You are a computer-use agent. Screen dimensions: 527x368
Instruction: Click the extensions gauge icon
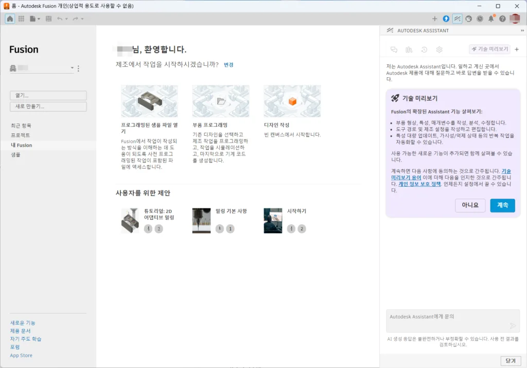[468, 19]
